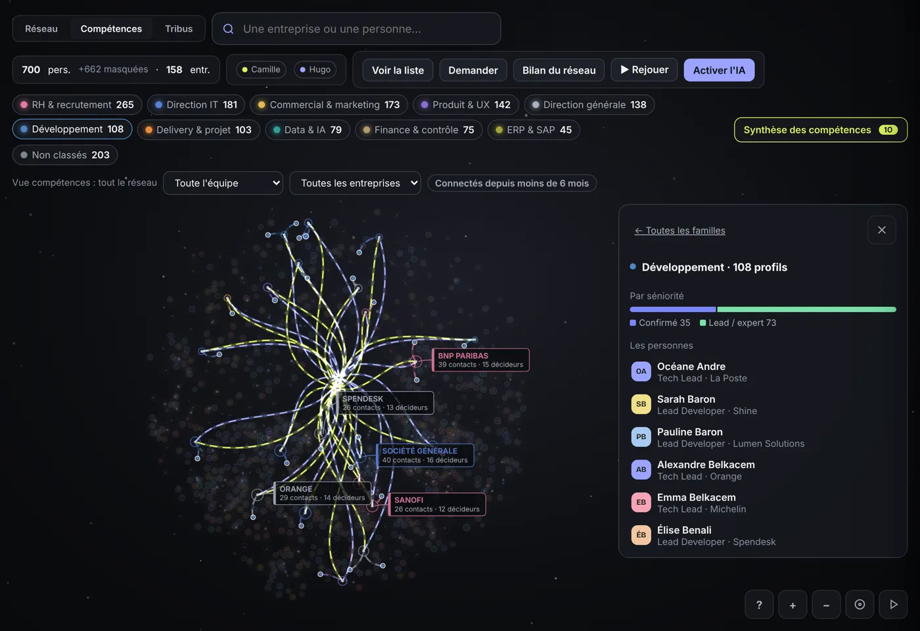Select the SANOFI node label
920x631 pixels.
point(437,504)
